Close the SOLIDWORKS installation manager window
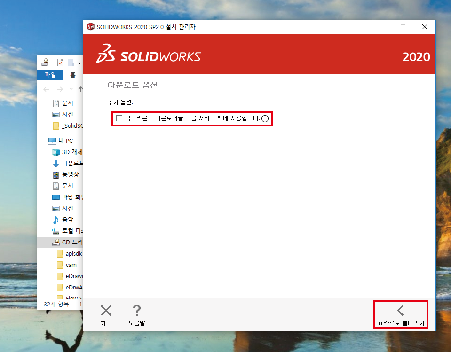Viewport: 451px width, 352px height. 425,27
